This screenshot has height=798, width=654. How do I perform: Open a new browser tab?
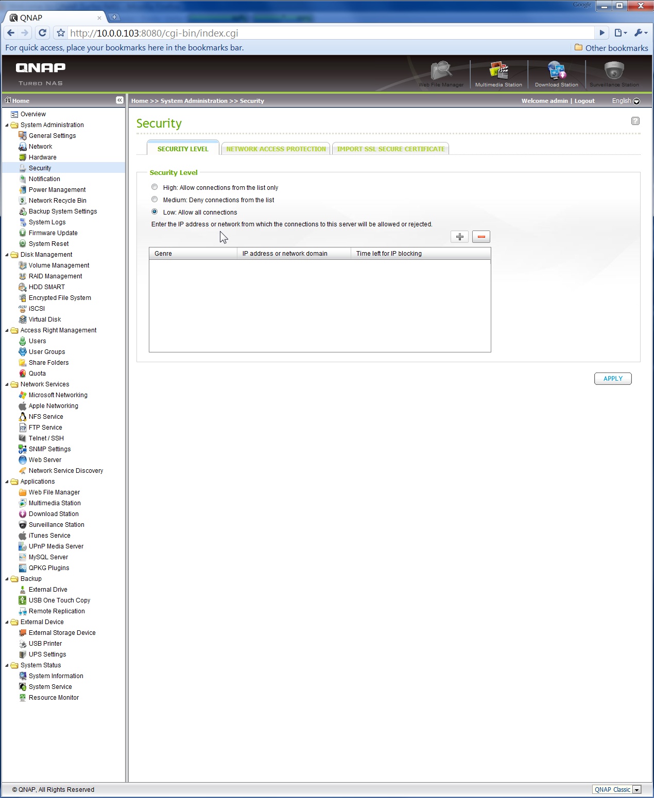[114, 17]
